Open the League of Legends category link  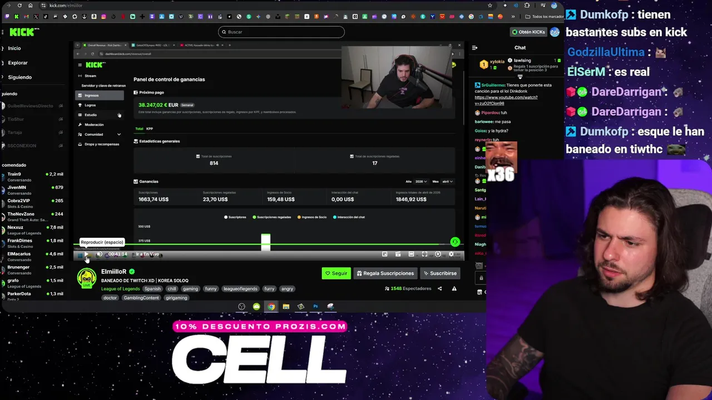120,289
